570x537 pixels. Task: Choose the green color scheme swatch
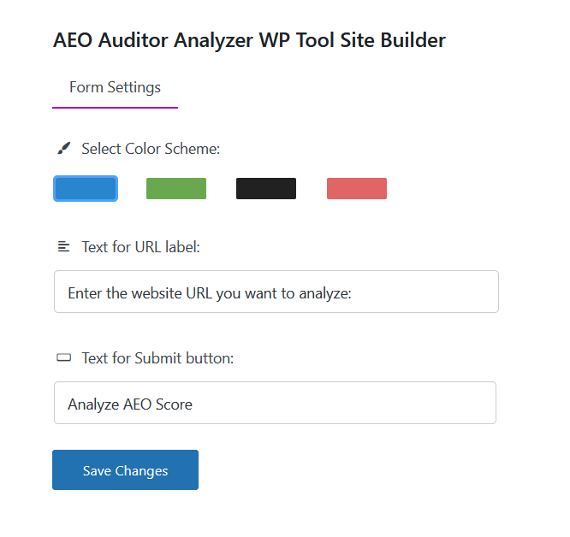click(x=176, y=188)
